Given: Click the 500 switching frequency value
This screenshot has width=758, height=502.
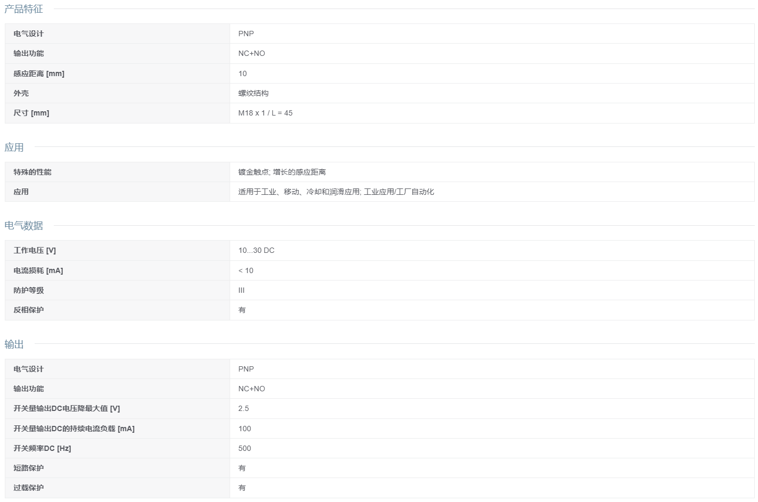Looking at the screenshot, I should tap(244, 448).
